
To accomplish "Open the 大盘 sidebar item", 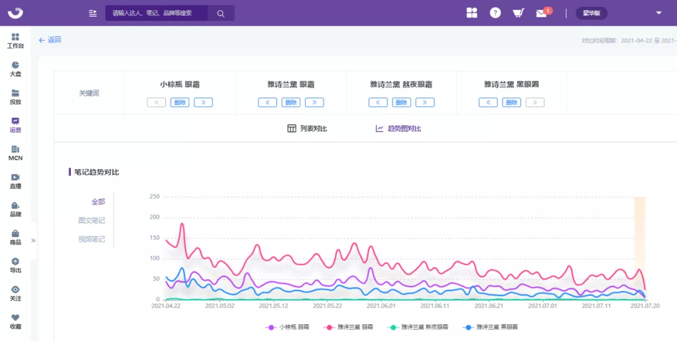I will (x=15, y=69).
